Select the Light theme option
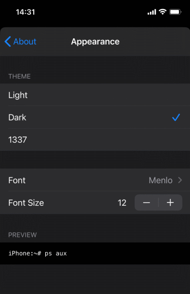 coord(95,95)
